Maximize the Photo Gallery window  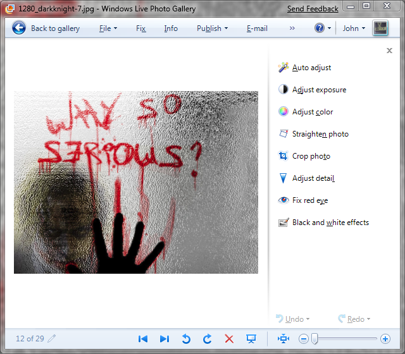tap(366, 6)
